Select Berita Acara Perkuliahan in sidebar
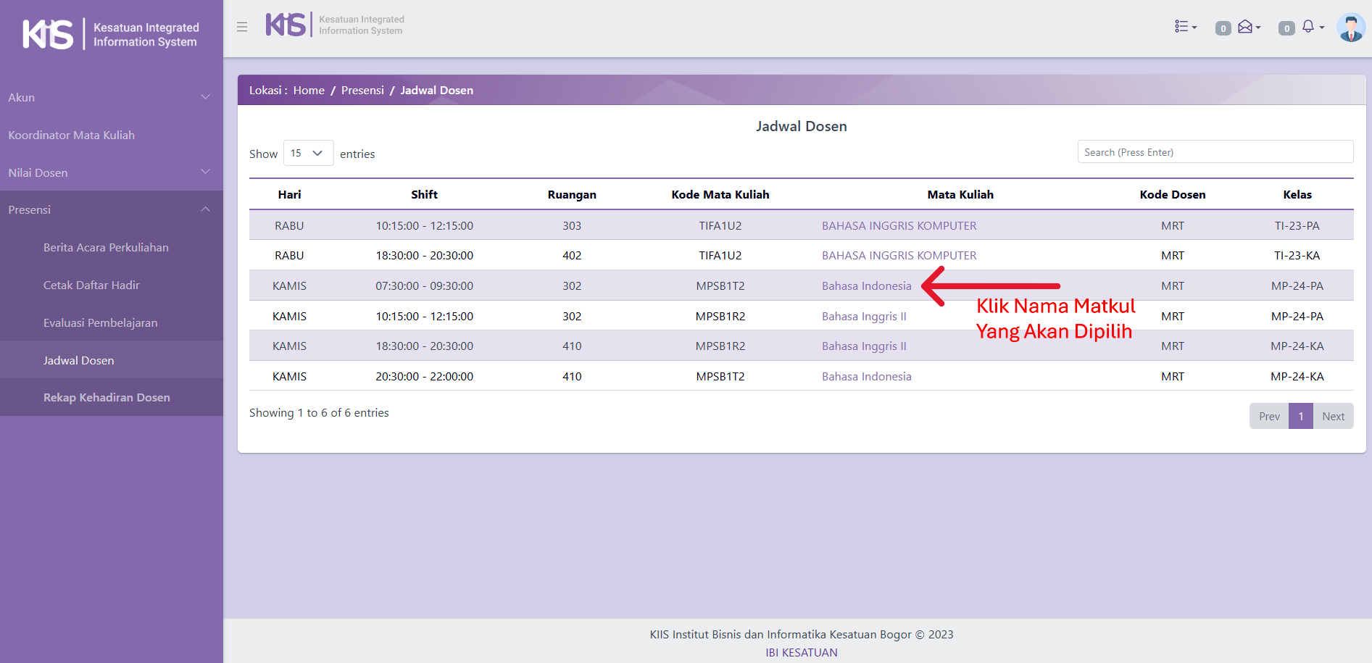Image resolution: width=1372 pixels, height=663 pixels. coord(106,248)
